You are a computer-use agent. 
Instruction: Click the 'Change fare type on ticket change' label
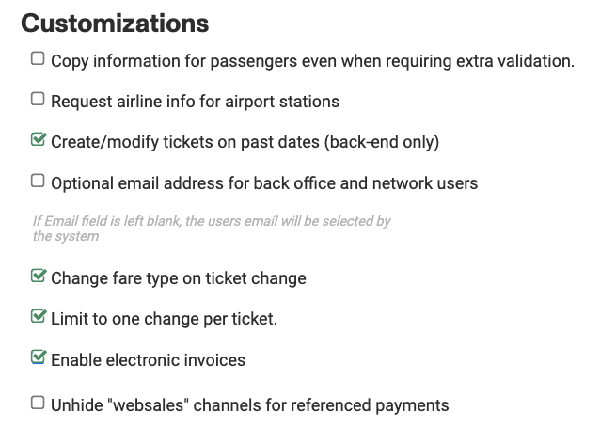tap(178, 278)
